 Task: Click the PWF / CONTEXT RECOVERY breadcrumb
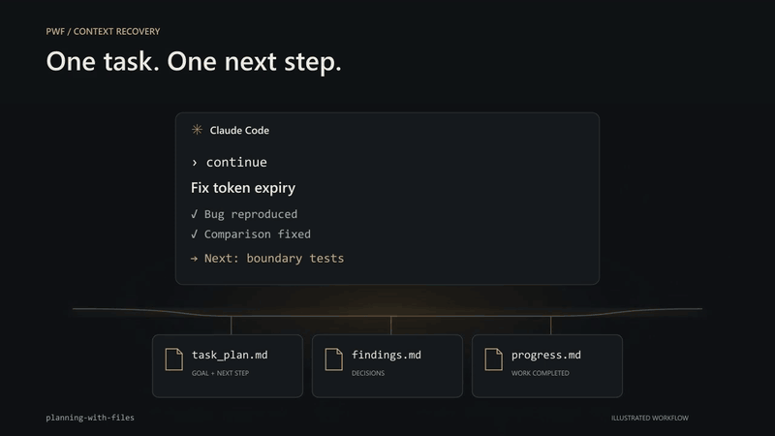[x=103, y=31]
